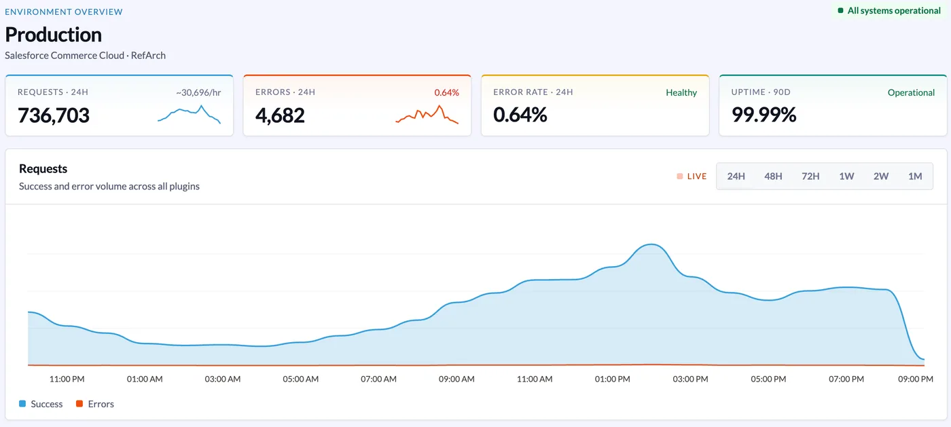Click the 09:00 AM axis label
This screenshot has width=951, height=427.
tap(456, 379)
